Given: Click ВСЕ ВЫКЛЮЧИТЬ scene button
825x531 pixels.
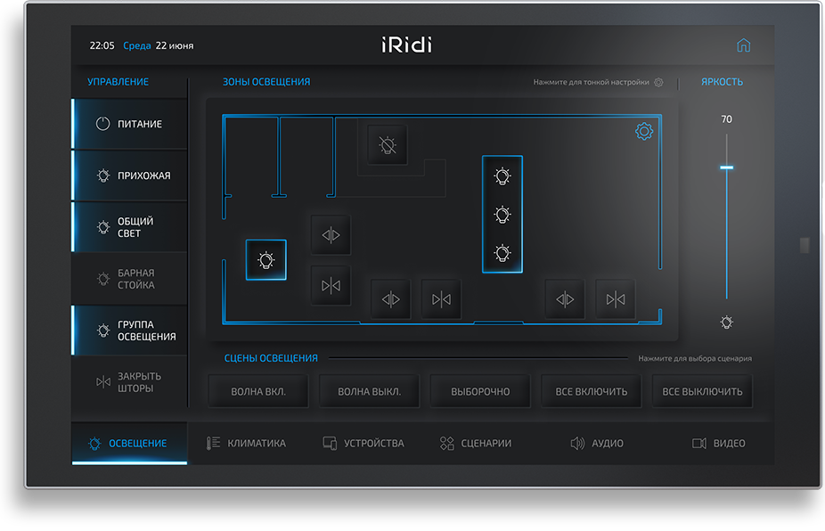Looking at the screenshot, I should click(x=702, y=391).
